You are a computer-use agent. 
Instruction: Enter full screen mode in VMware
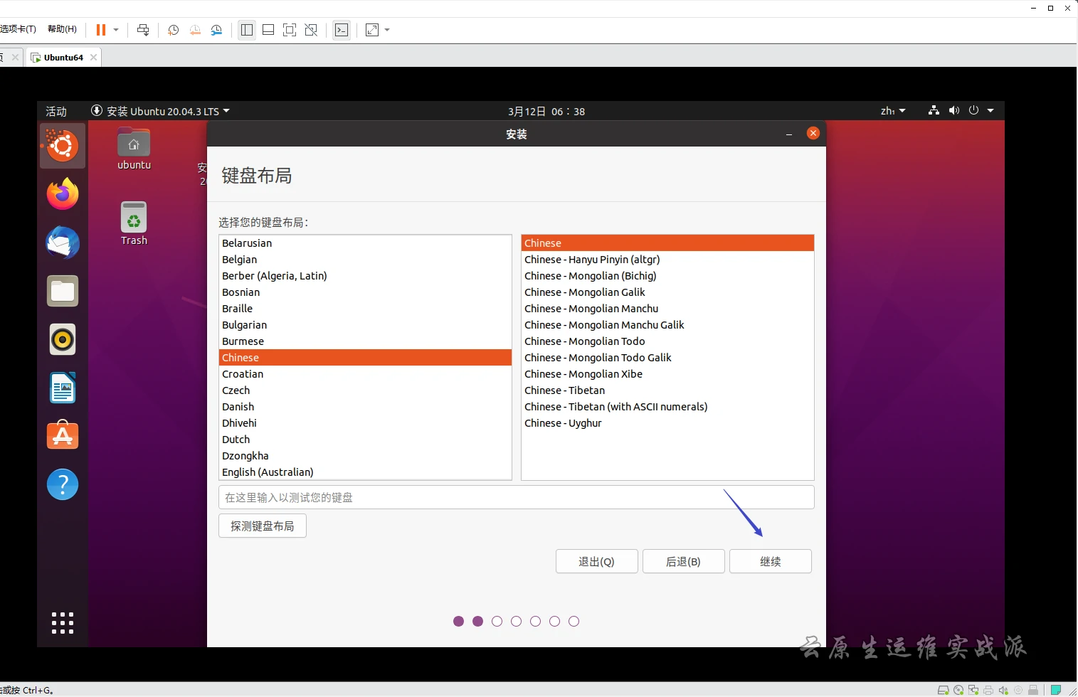click(x=290, y=30)
